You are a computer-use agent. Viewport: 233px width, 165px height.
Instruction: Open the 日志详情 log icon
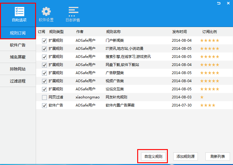pyautogui.click(x=73, y=12)
